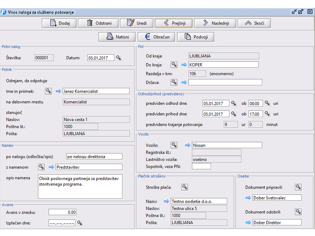Screen dimensions: 315x236
Task: Click the Odstrani button
Action: (98, 23)
